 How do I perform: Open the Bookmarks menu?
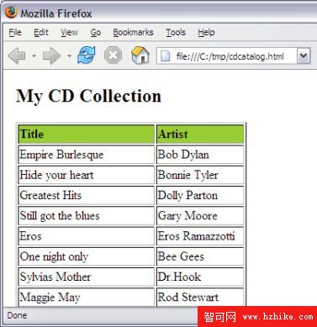(133, 33)
